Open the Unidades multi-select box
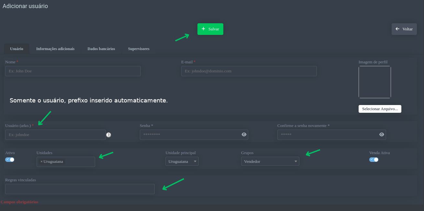 coord(79,162)
